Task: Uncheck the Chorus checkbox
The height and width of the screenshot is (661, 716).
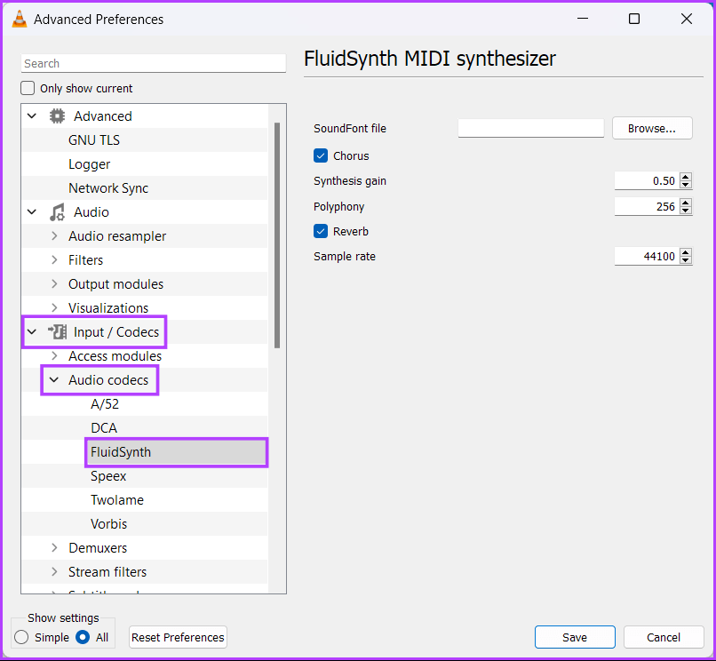Action: click(x=321, y=155)
